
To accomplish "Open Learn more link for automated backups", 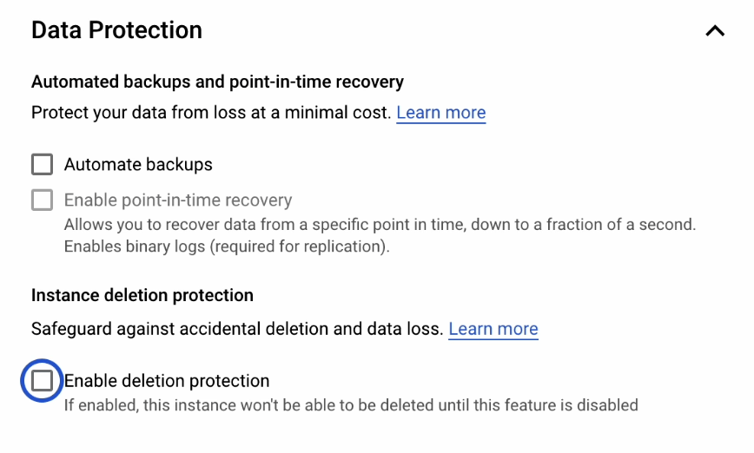I will 440,113.
